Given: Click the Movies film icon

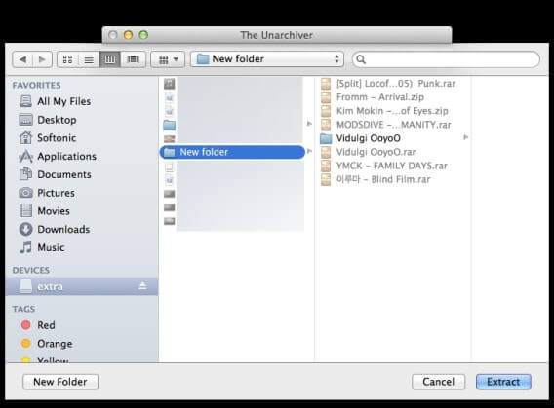Looking at the screenshot, I should (25, 211).
